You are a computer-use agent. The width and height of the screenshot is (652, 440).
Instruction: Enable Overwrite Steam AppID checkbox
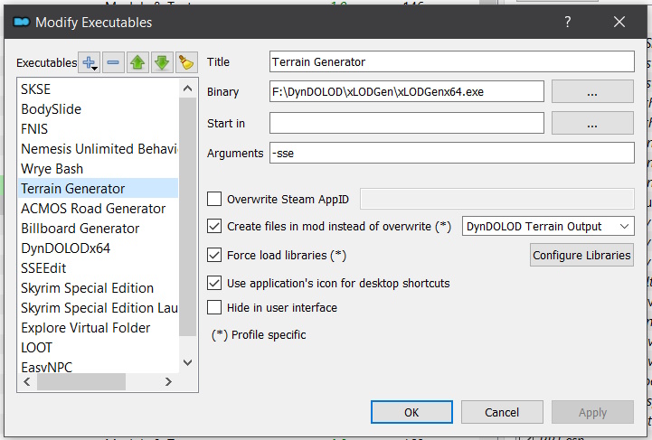tap(214, 199)
